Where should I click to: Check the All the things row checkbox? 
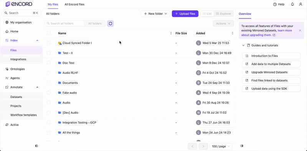tap(49, 133)
